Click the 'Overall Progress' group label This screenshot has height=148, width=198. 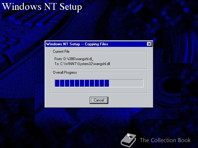pos(65,72)
